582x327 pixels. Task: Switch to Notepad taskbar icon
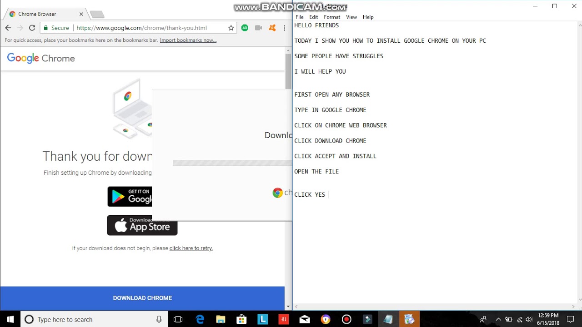click(388, 319)
